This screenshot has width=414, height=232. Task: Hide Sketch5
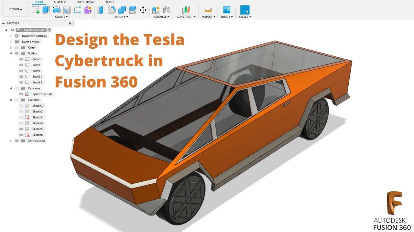pos(21,129)
